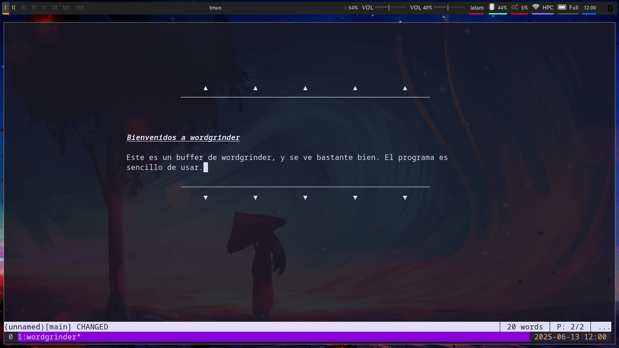Click the '20 words' counter in the status bar
Screen dimensions: 619x348
click(525, 327)
